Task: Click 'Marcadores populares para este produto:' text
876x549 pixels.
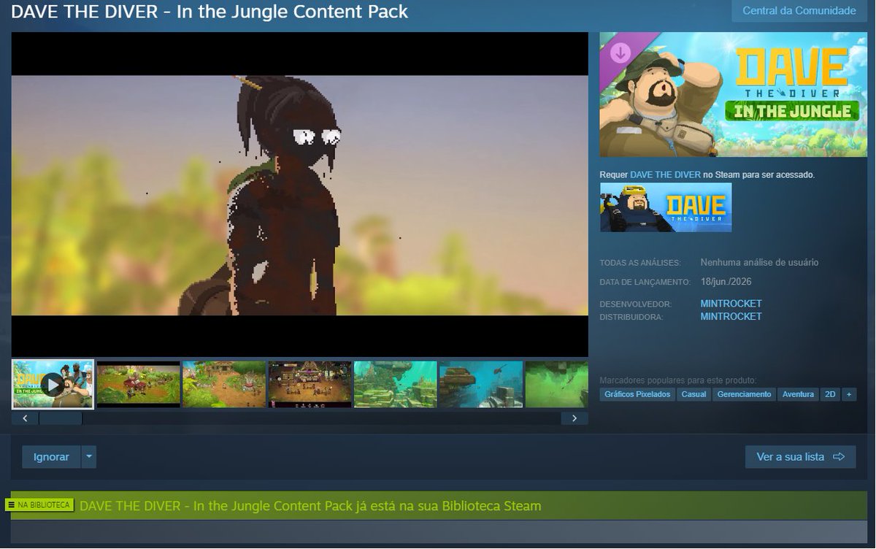Action: [678, 380]
